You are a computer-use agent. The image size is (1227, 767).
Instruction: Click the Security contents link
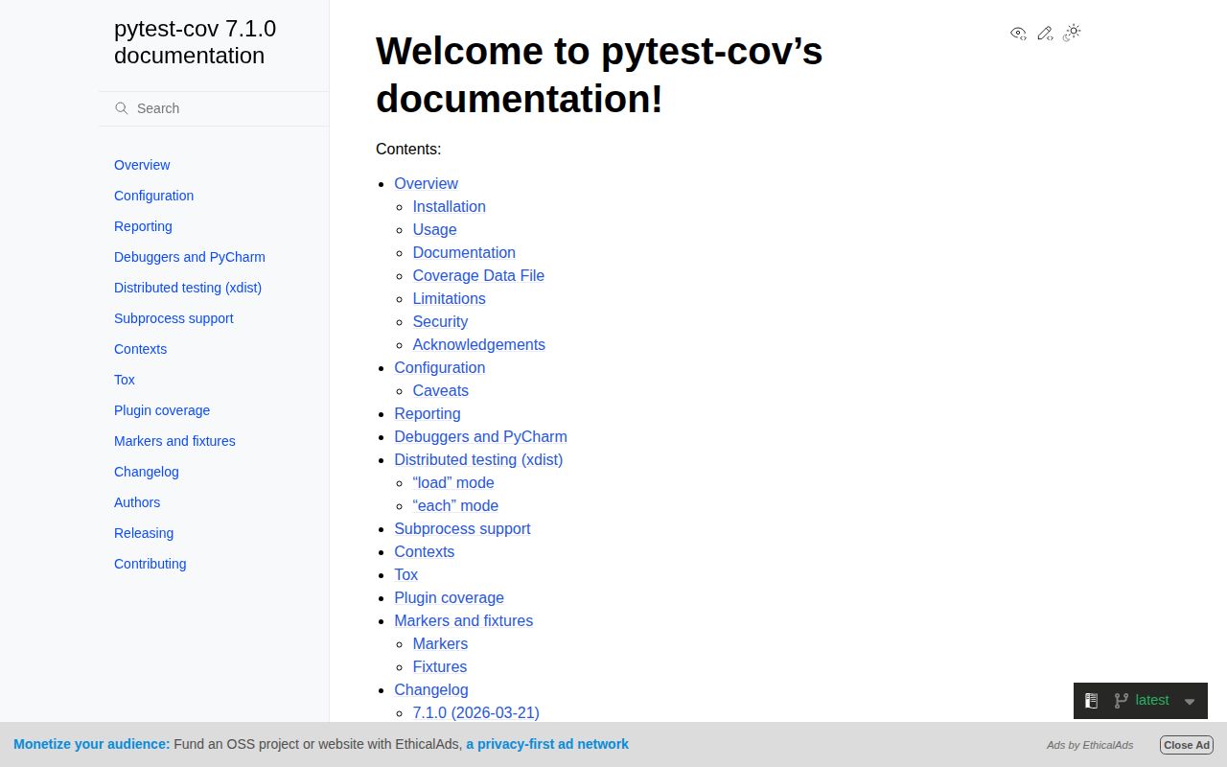pos(440,321)
